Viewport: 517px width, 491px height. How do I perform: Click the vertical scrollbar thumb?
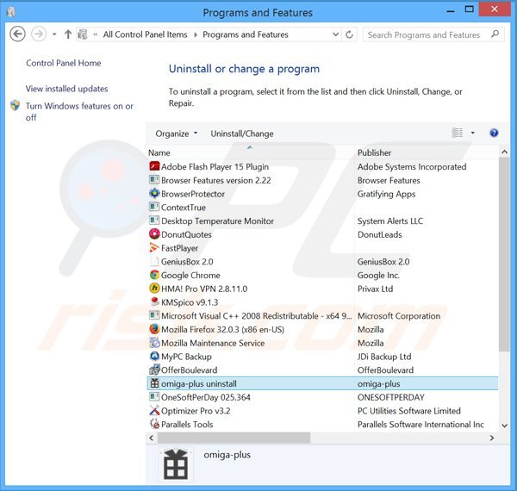pyautogui.click(x=504, y=254)
